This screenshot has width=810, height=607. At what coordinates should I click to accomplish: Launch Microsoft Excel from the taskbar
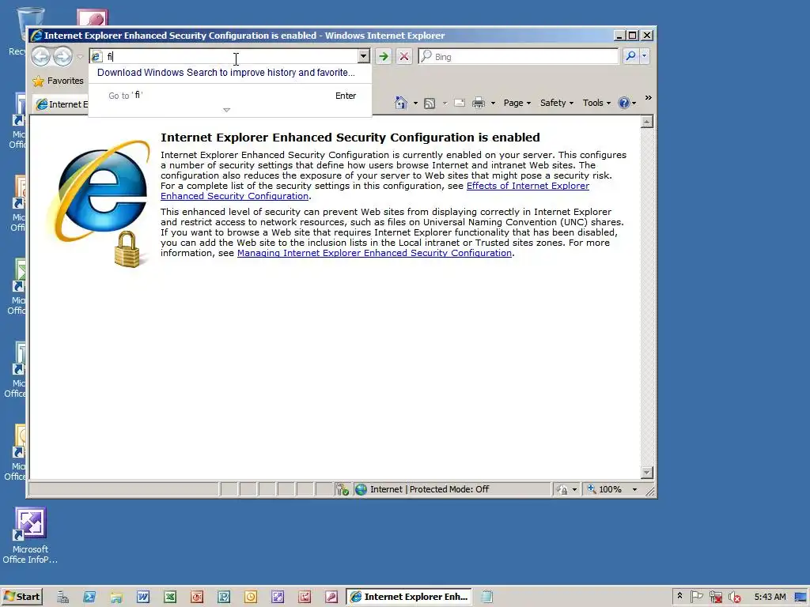(x=170, y=597)
